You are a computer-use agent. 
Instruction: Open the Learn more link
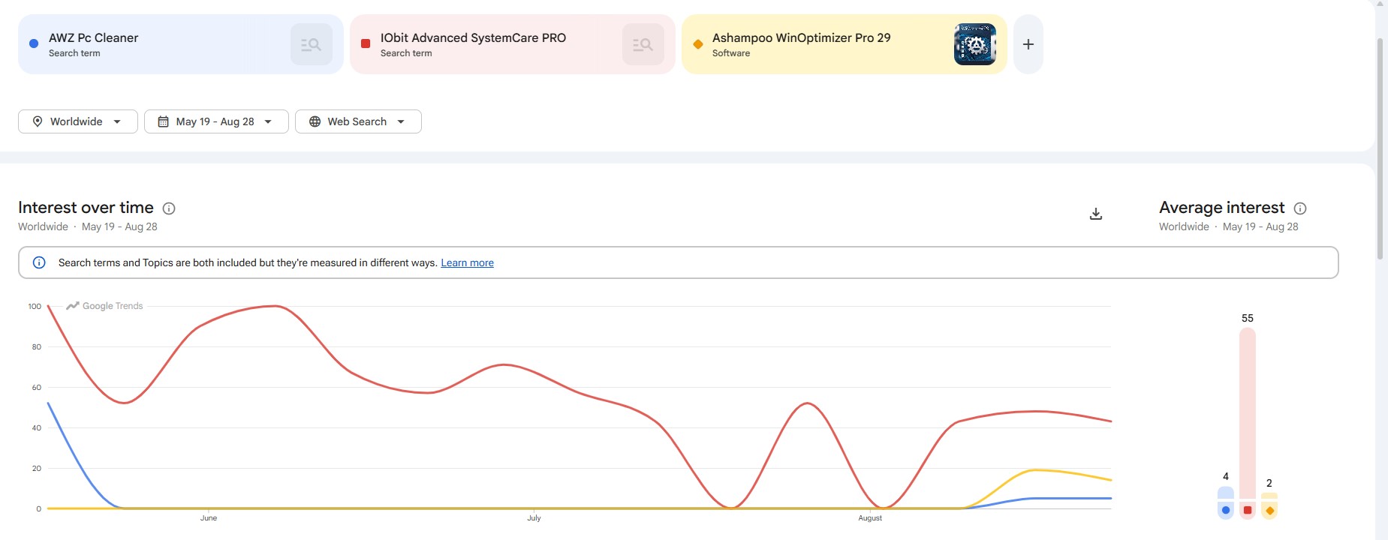click(467, 262)
